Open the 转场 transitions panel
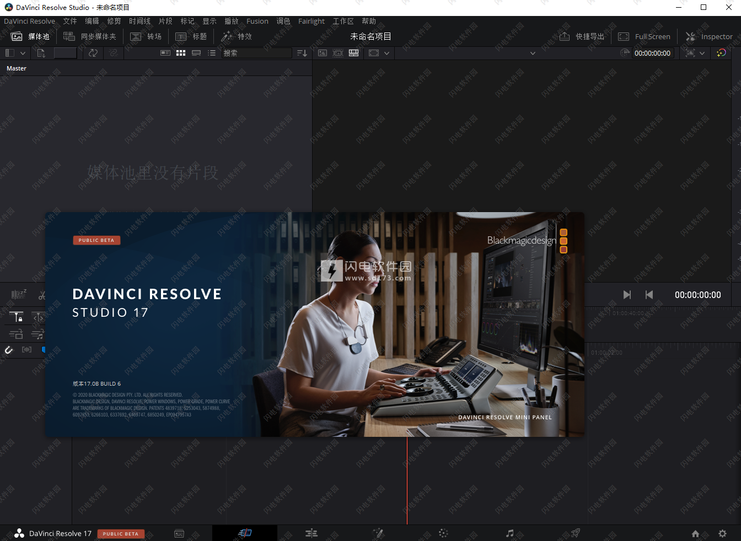 146,36
